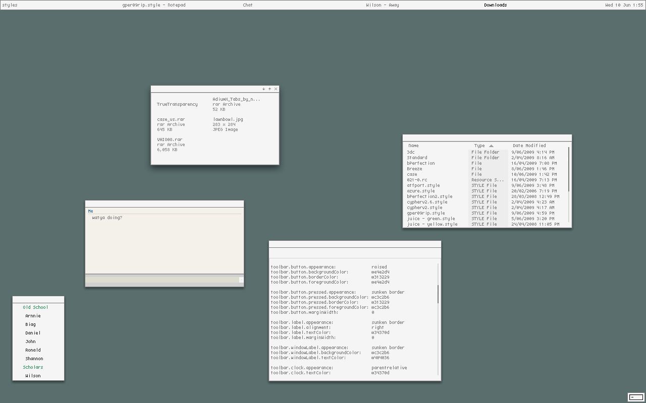Select contact 'Biag' in buddy list
Viewport: 646px width, 403px height.
[30, 324]
